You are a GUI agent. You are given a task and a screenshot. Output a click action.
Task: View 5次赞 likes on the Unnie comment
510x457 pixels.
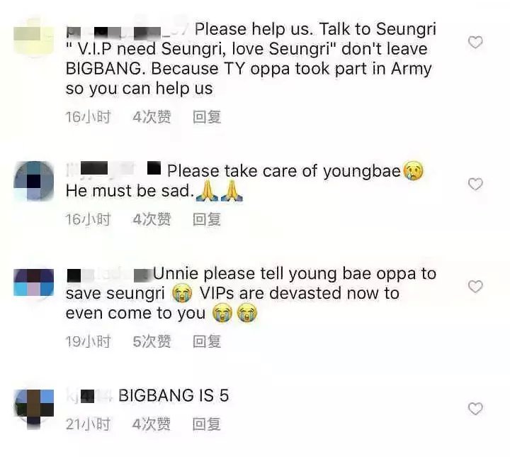click(152, 341)
